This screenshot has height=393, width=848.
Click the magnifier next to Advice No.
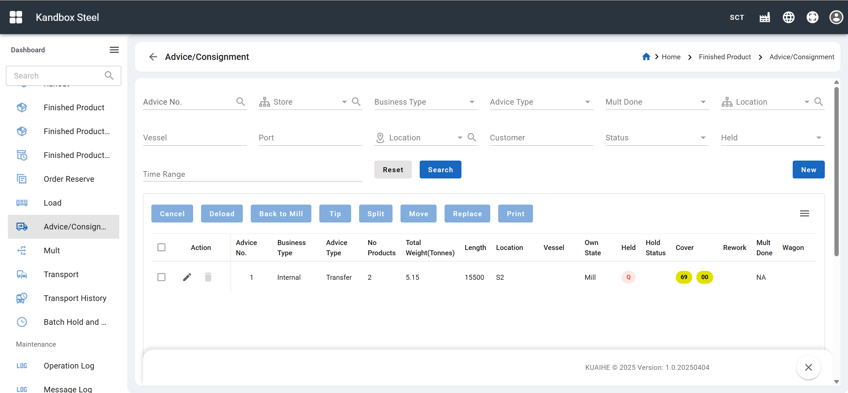point(241,102)
